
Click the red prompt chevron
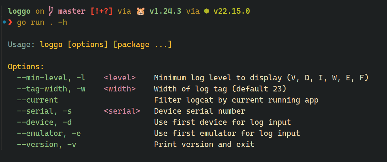click(x=10, y=22)
